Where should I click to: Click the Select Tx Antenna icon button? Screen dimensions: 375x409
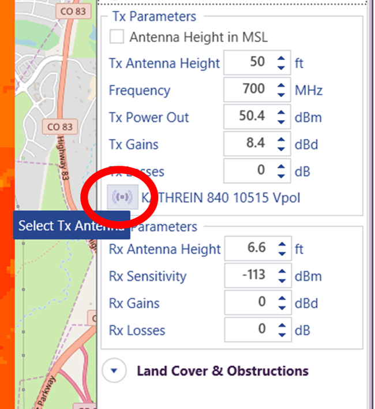pos(122,198)
